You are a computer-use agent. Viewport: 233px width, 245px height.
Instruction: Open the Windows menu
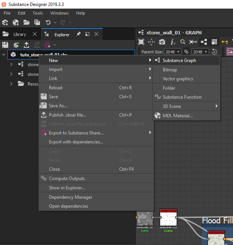(59, 13)
